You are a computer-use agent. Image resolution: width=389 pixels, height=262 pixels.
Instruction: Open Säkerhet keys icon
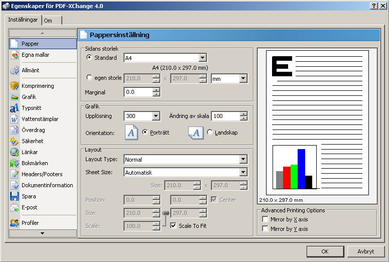(15, 141)
